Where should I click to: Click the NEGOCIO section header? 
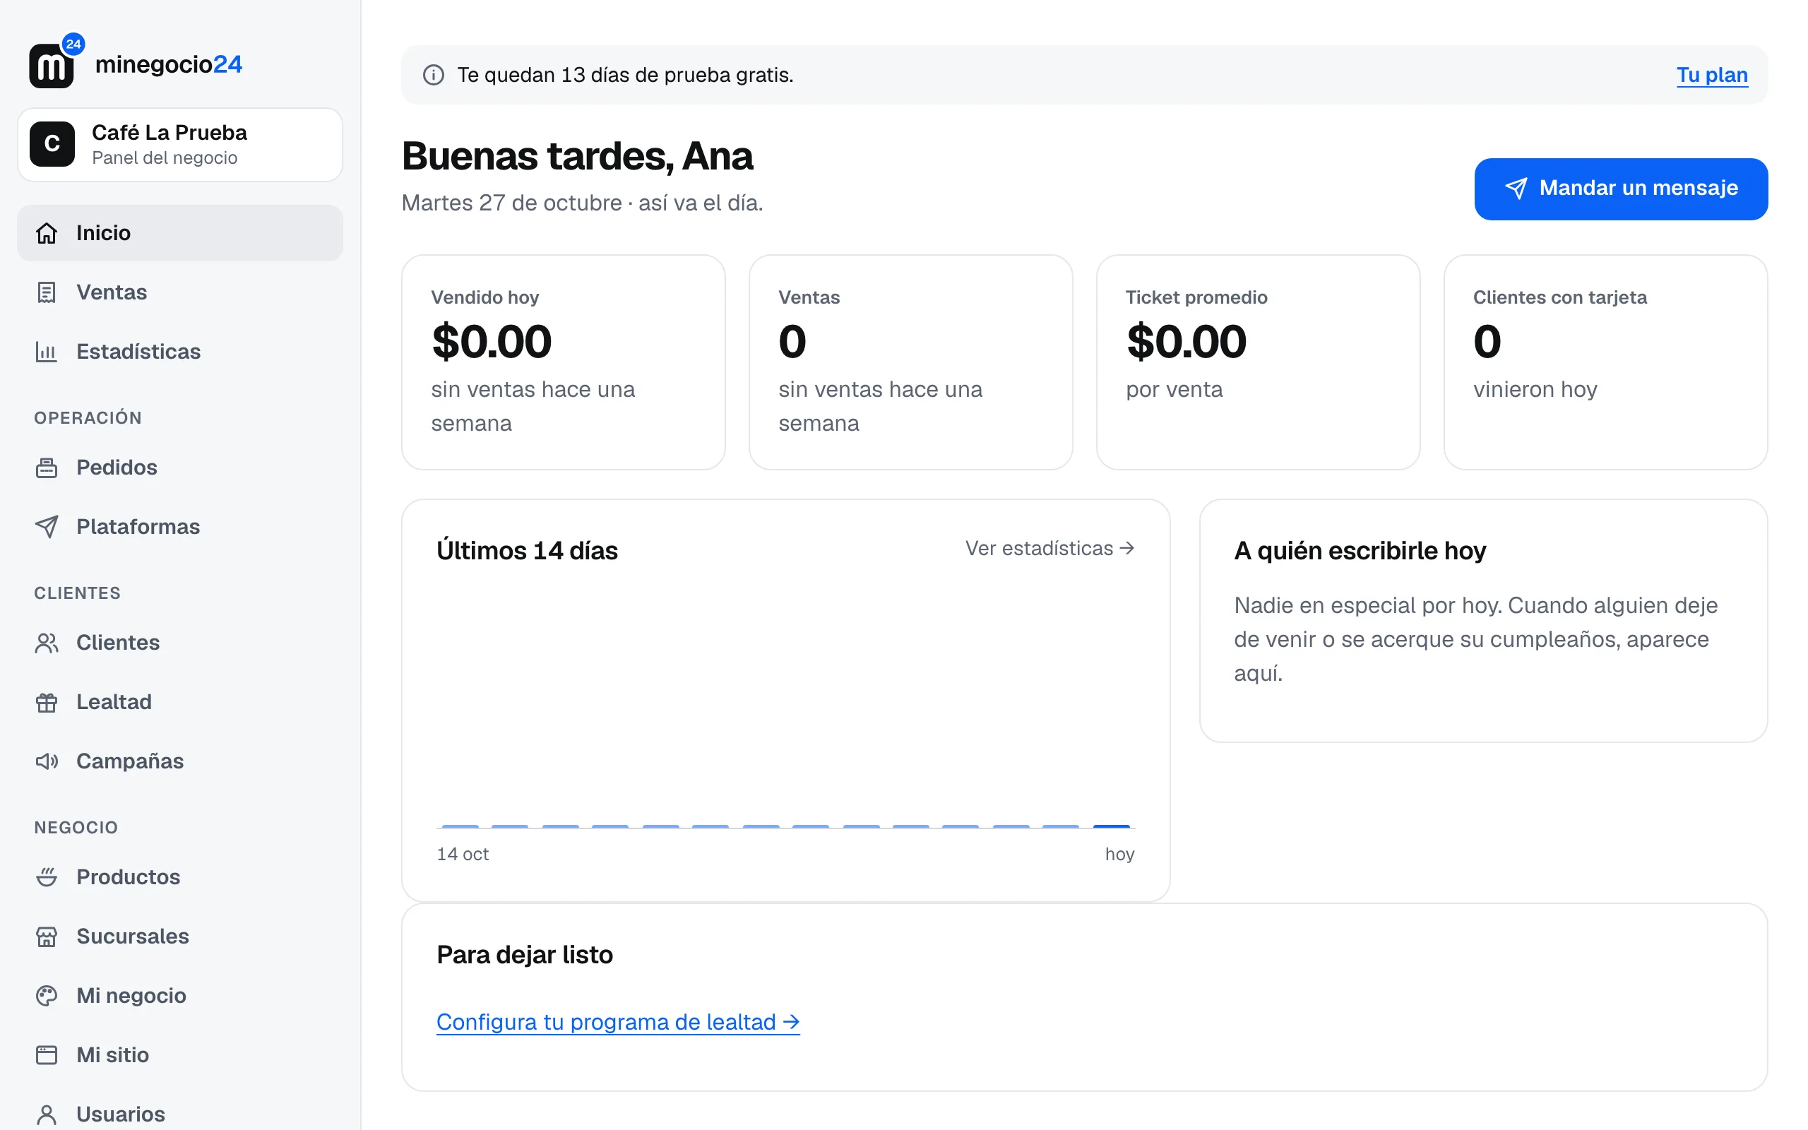pyautogui.click(x=76, y=827)
